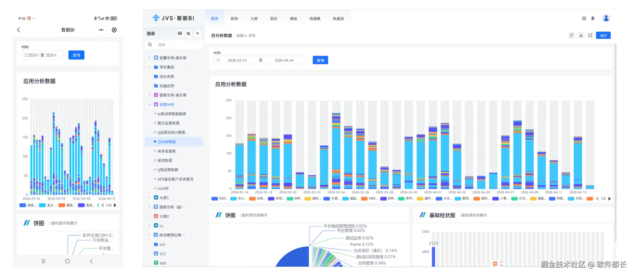Click the JVS 智能BI logo

click(x=173, y=18)
